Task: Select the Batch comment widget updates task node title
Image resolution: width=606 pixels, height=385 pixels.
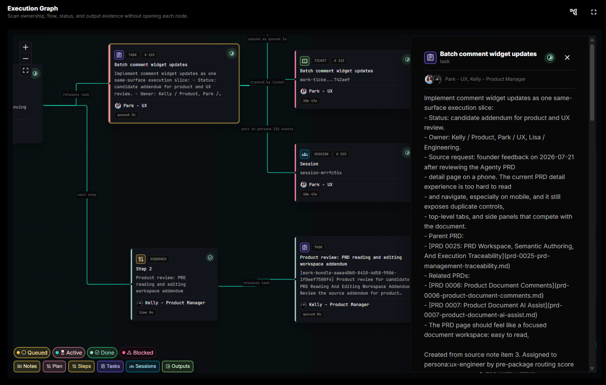Action: pos(151,65)
